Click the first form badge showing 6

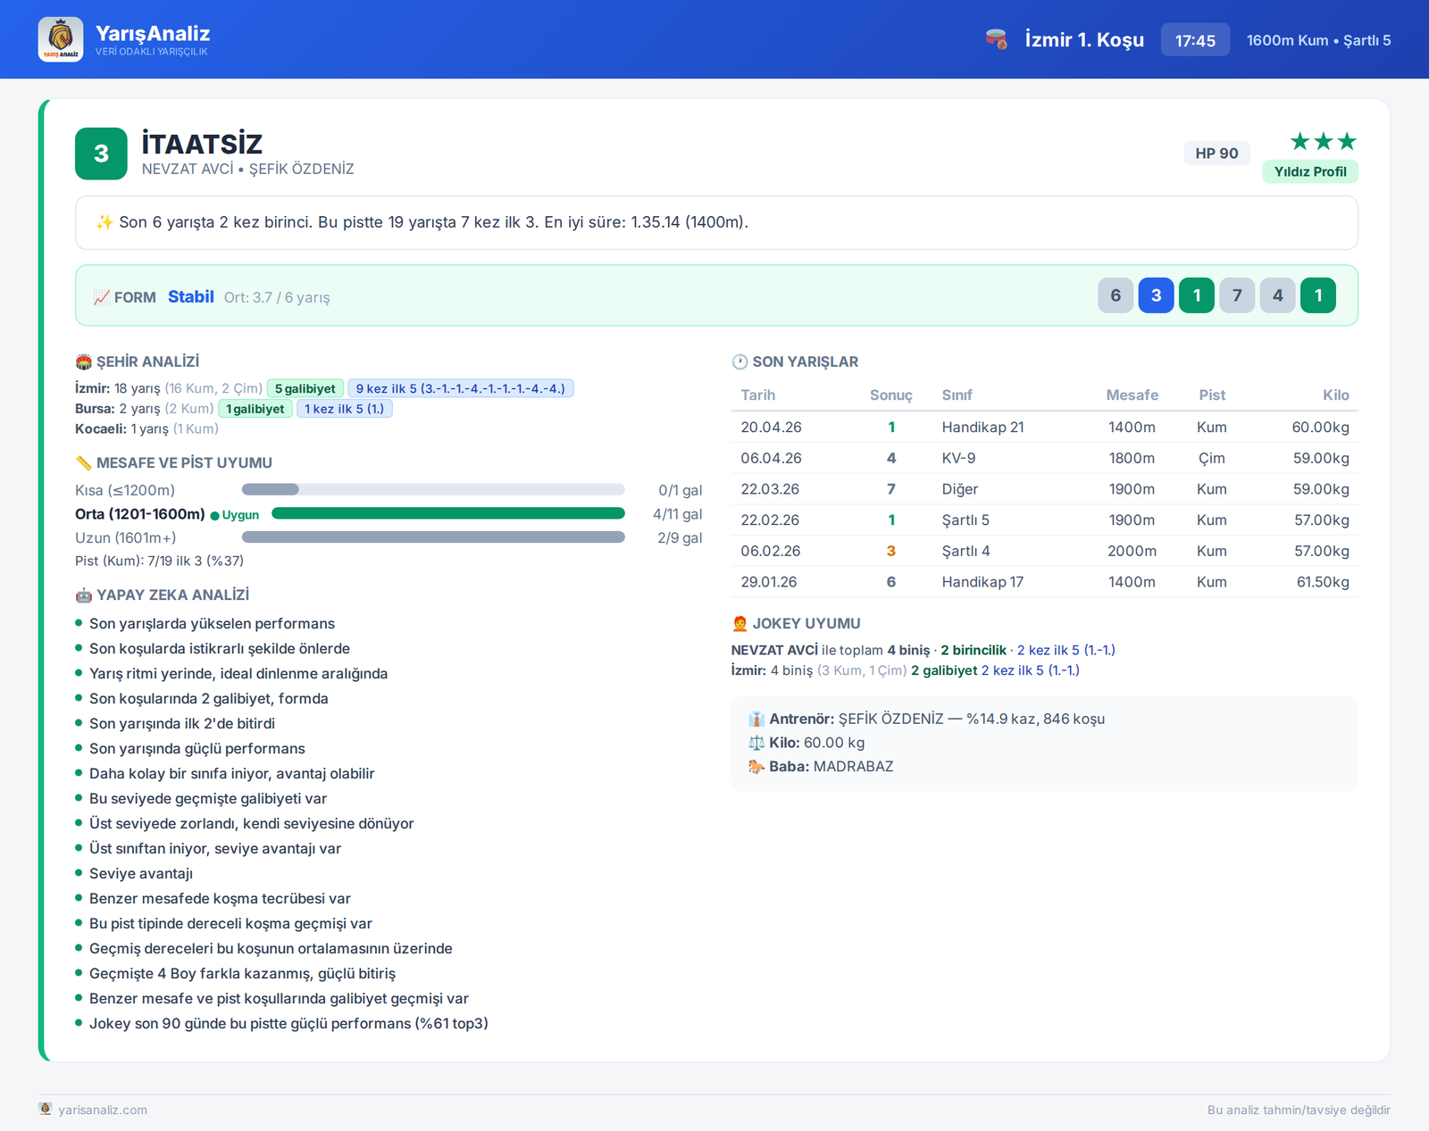[1116, 295]
